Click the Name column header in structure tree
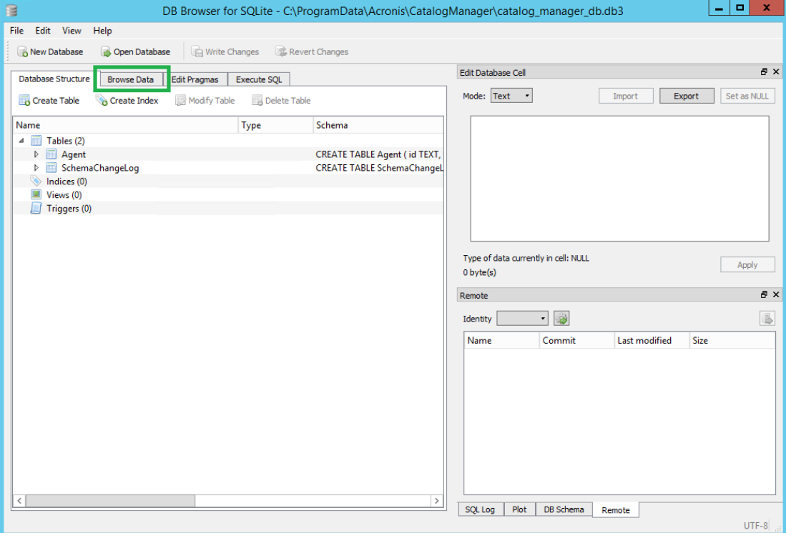The width and height of the screenshot is (786, 533). coord(125,125)
